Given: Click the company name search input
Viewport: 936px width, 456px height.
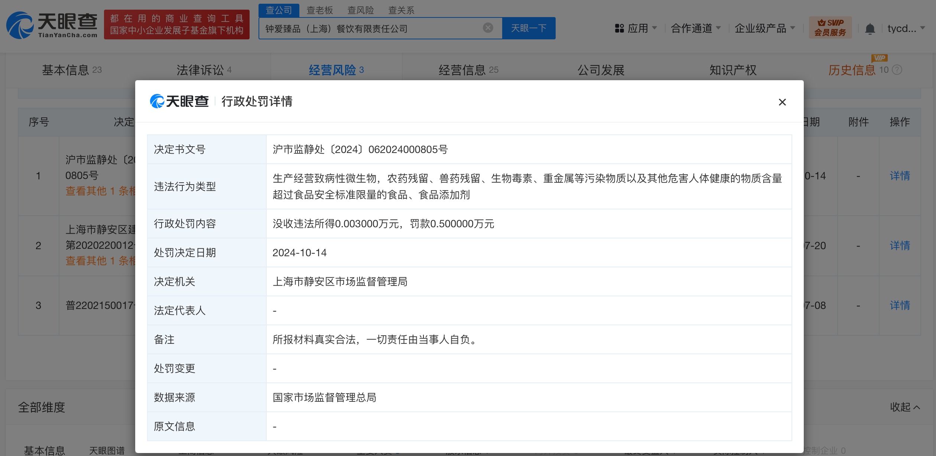Looking at the screenshot, I should 371,29.
